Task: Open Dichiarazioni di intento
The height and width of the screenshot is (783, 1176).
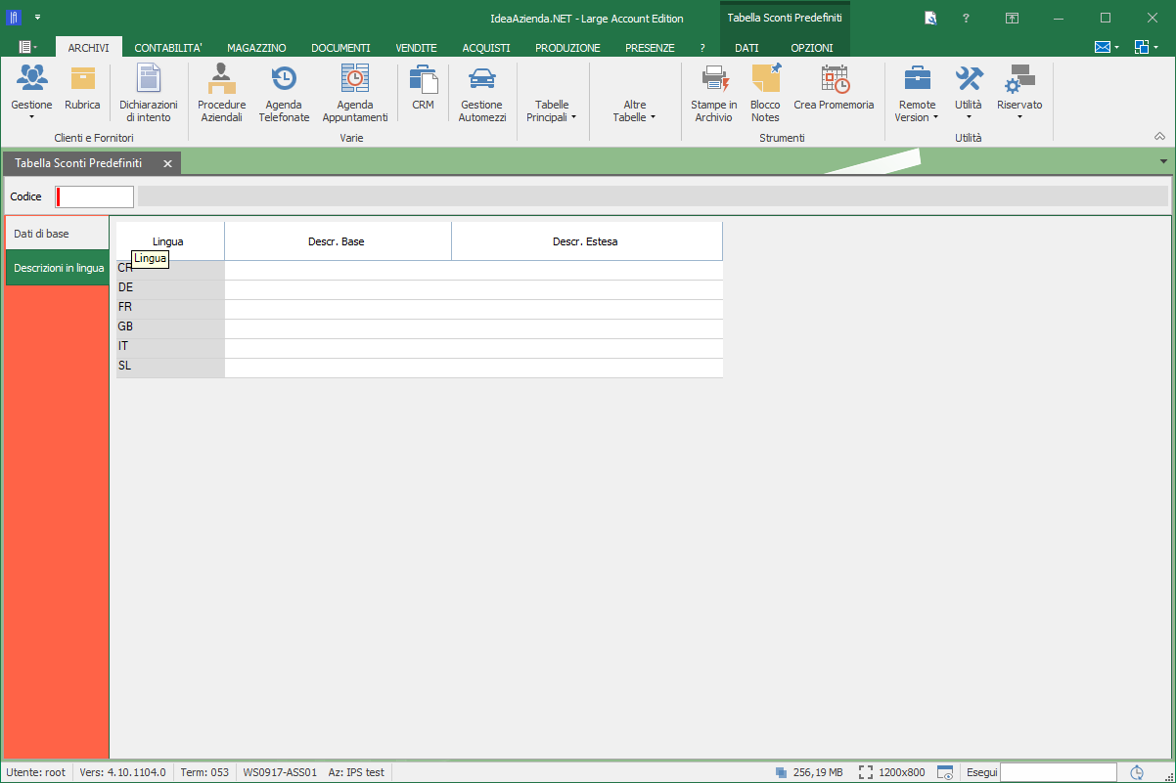Action: pyautogui.click(x=149, y=94)
